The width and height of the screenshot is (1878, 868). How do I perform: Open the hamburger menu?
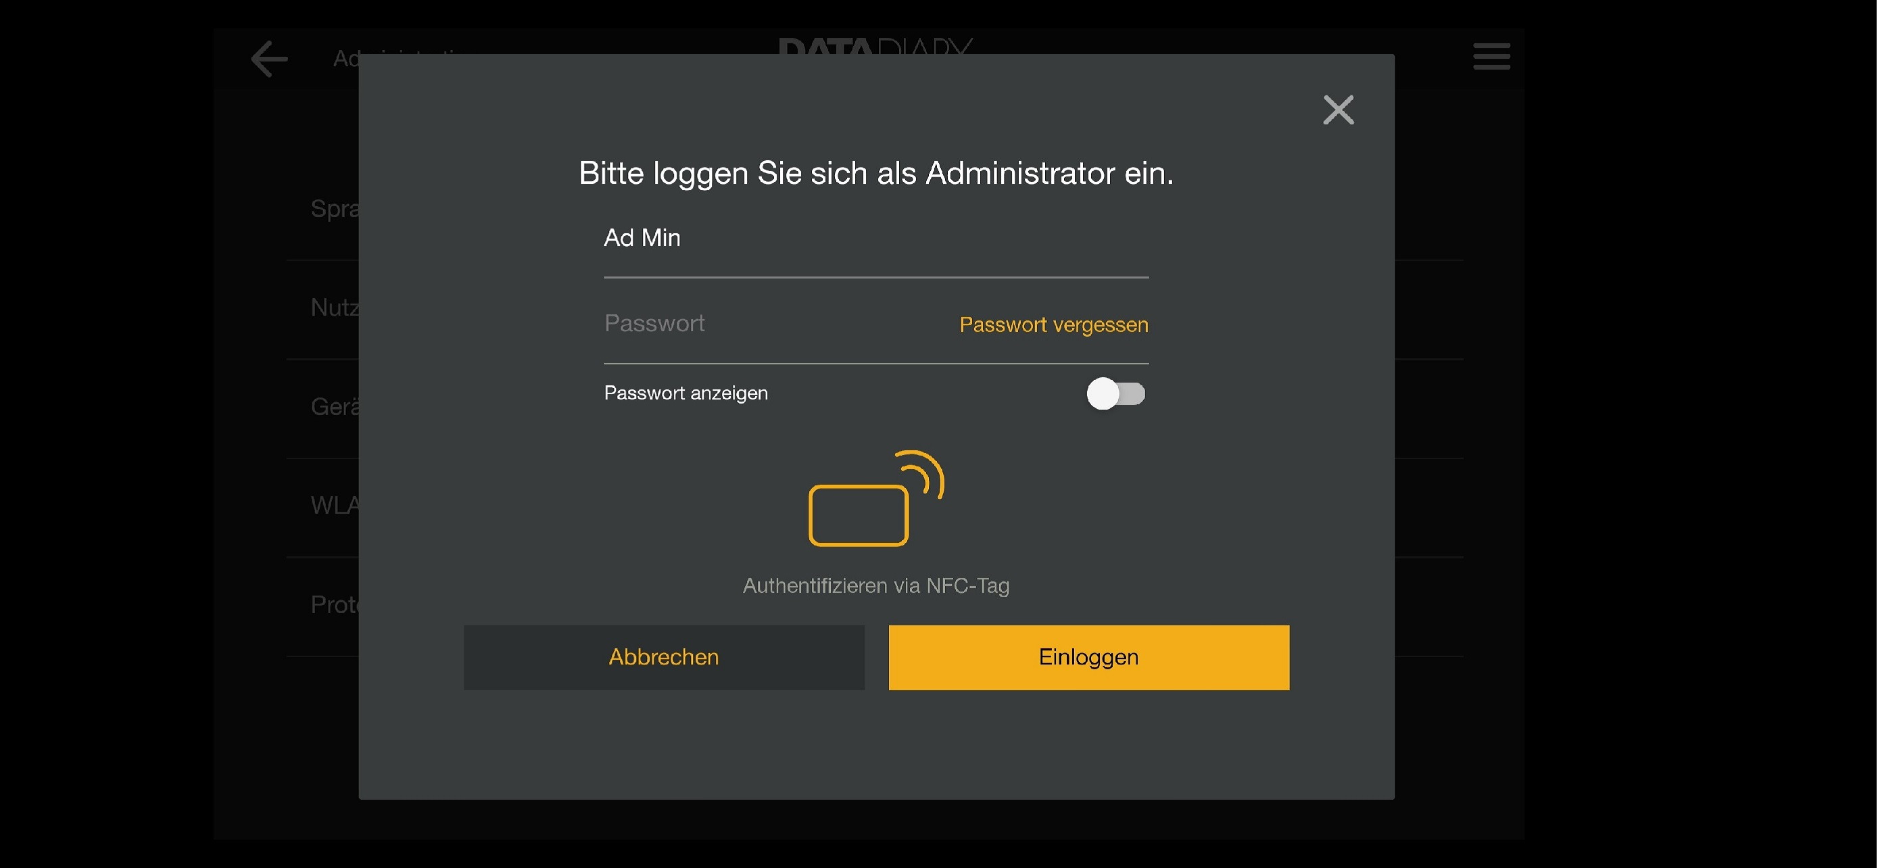pyautogui.click(x=1491, y=56)
